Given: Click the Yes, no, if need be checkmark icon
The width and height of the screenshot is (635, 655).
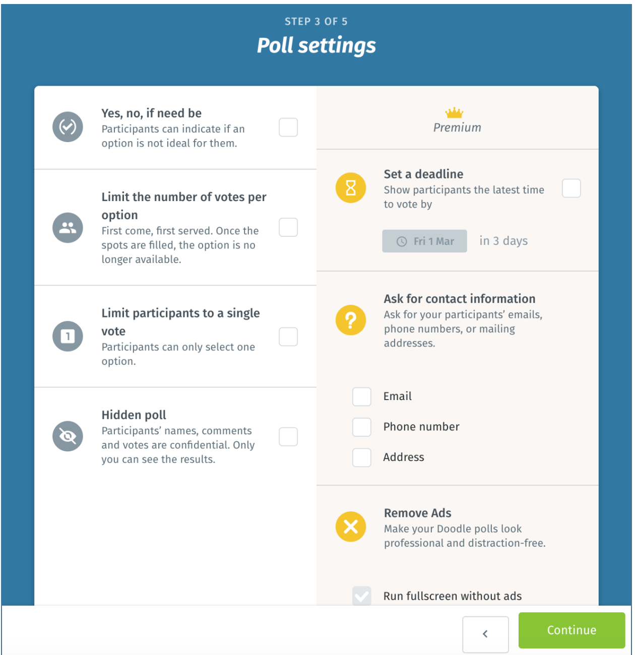Looking at the screenshot, I should pos(68,127).
